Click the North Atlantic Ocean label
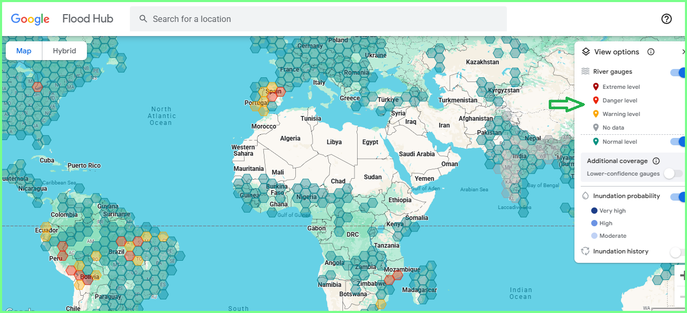Screen dimensions: 687x313 [162, 116]
